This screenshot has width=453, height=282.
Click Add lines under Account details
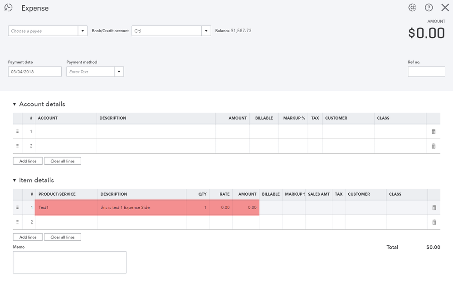pyautogui.click(x=28, y=161)
